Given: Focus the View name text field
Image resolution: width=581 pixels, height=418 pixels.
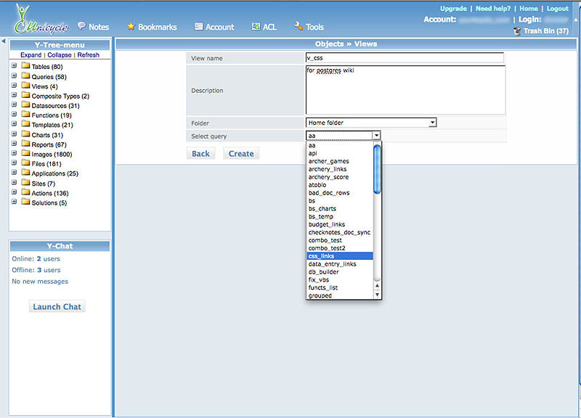Looking at the screenshot, I should (405, 58).
